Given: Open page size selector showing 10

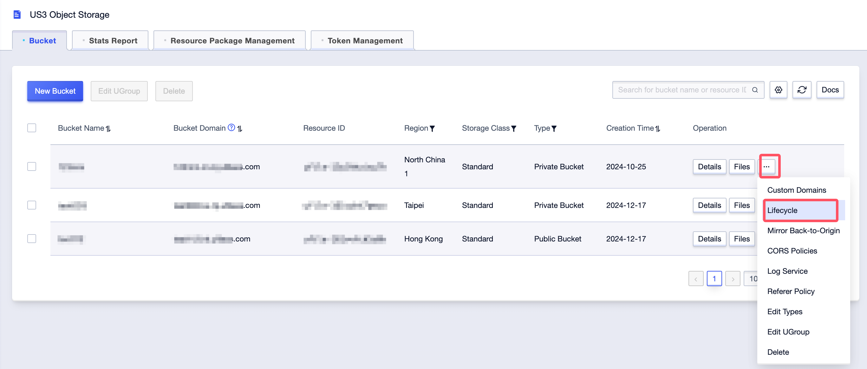Looking at the screenshot, I should click(751, 279).
